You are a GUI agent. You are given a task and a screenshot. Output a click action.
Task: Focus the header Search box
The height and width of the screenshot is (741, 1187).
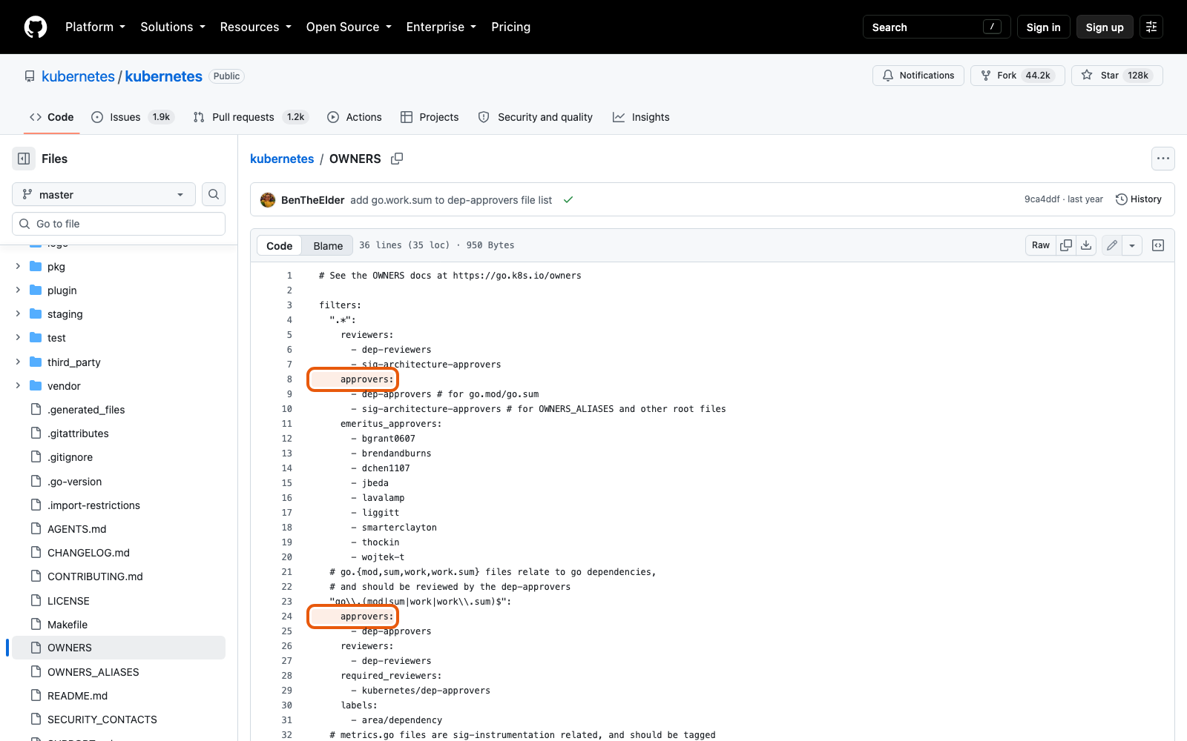936,27
